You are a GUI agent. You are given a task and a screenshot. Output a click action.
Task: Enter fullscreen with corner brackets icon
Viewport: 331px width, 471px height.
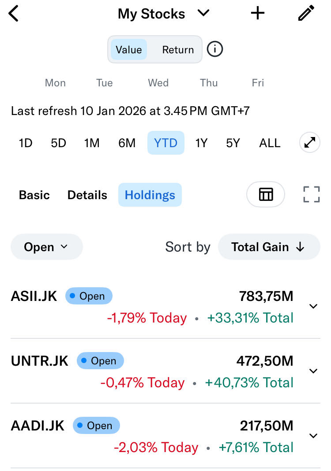coord(311,194)
